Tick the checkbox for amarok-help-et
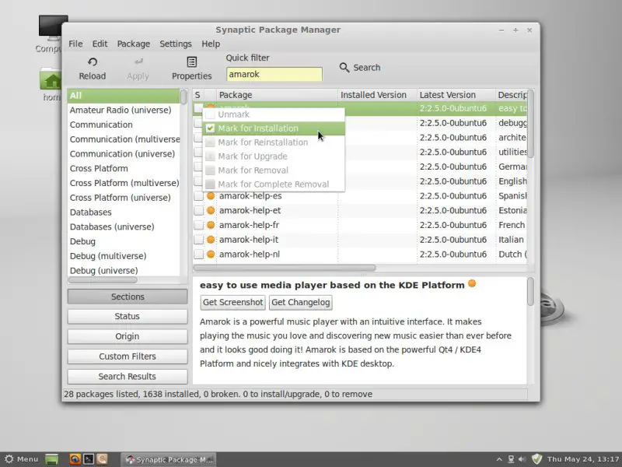Viewport: 622px width, 467px height. click(198, 210)
